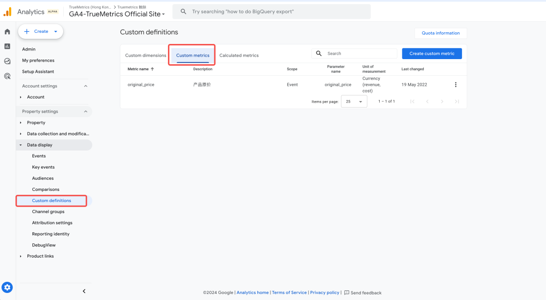Click the Create custom metric button
This screenshot has height=300, width=546.
(x=432, y=54)
